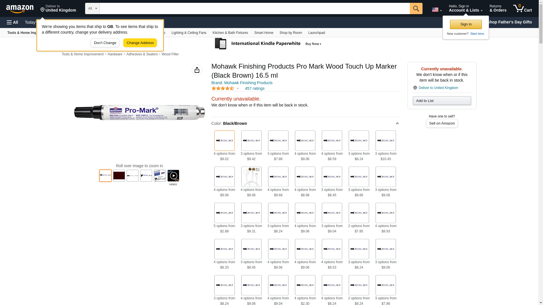This screenshot has width=543, height=305.
Task: Click the Amazon logo
Action: click(x=20, y=9)
